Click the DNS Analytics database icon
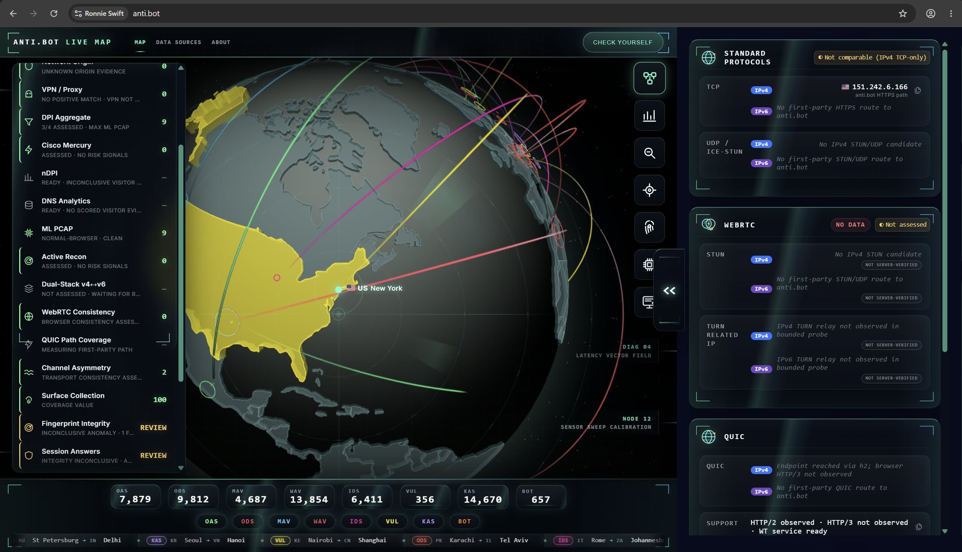The height and width of the screenshot is (552, 962). pyautogui.click(x=29, y=205)
